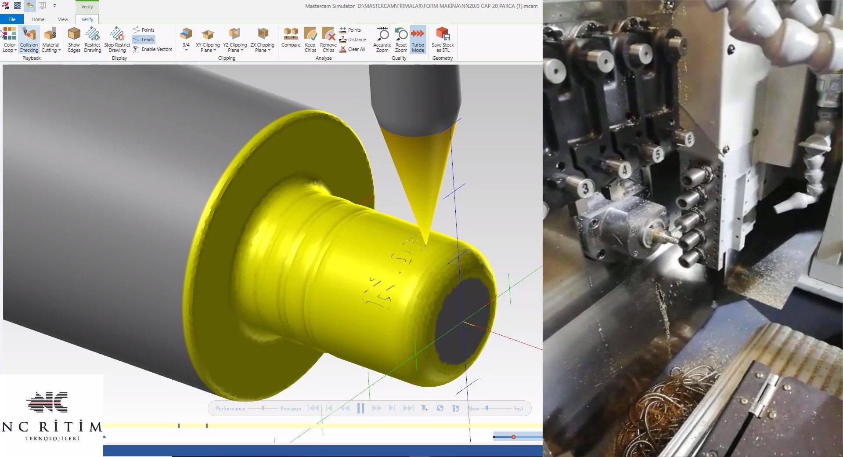The width and height of the screenshot is (843, 457).
Task: Enable Vectors in the Display group
Action: [152, 49]
